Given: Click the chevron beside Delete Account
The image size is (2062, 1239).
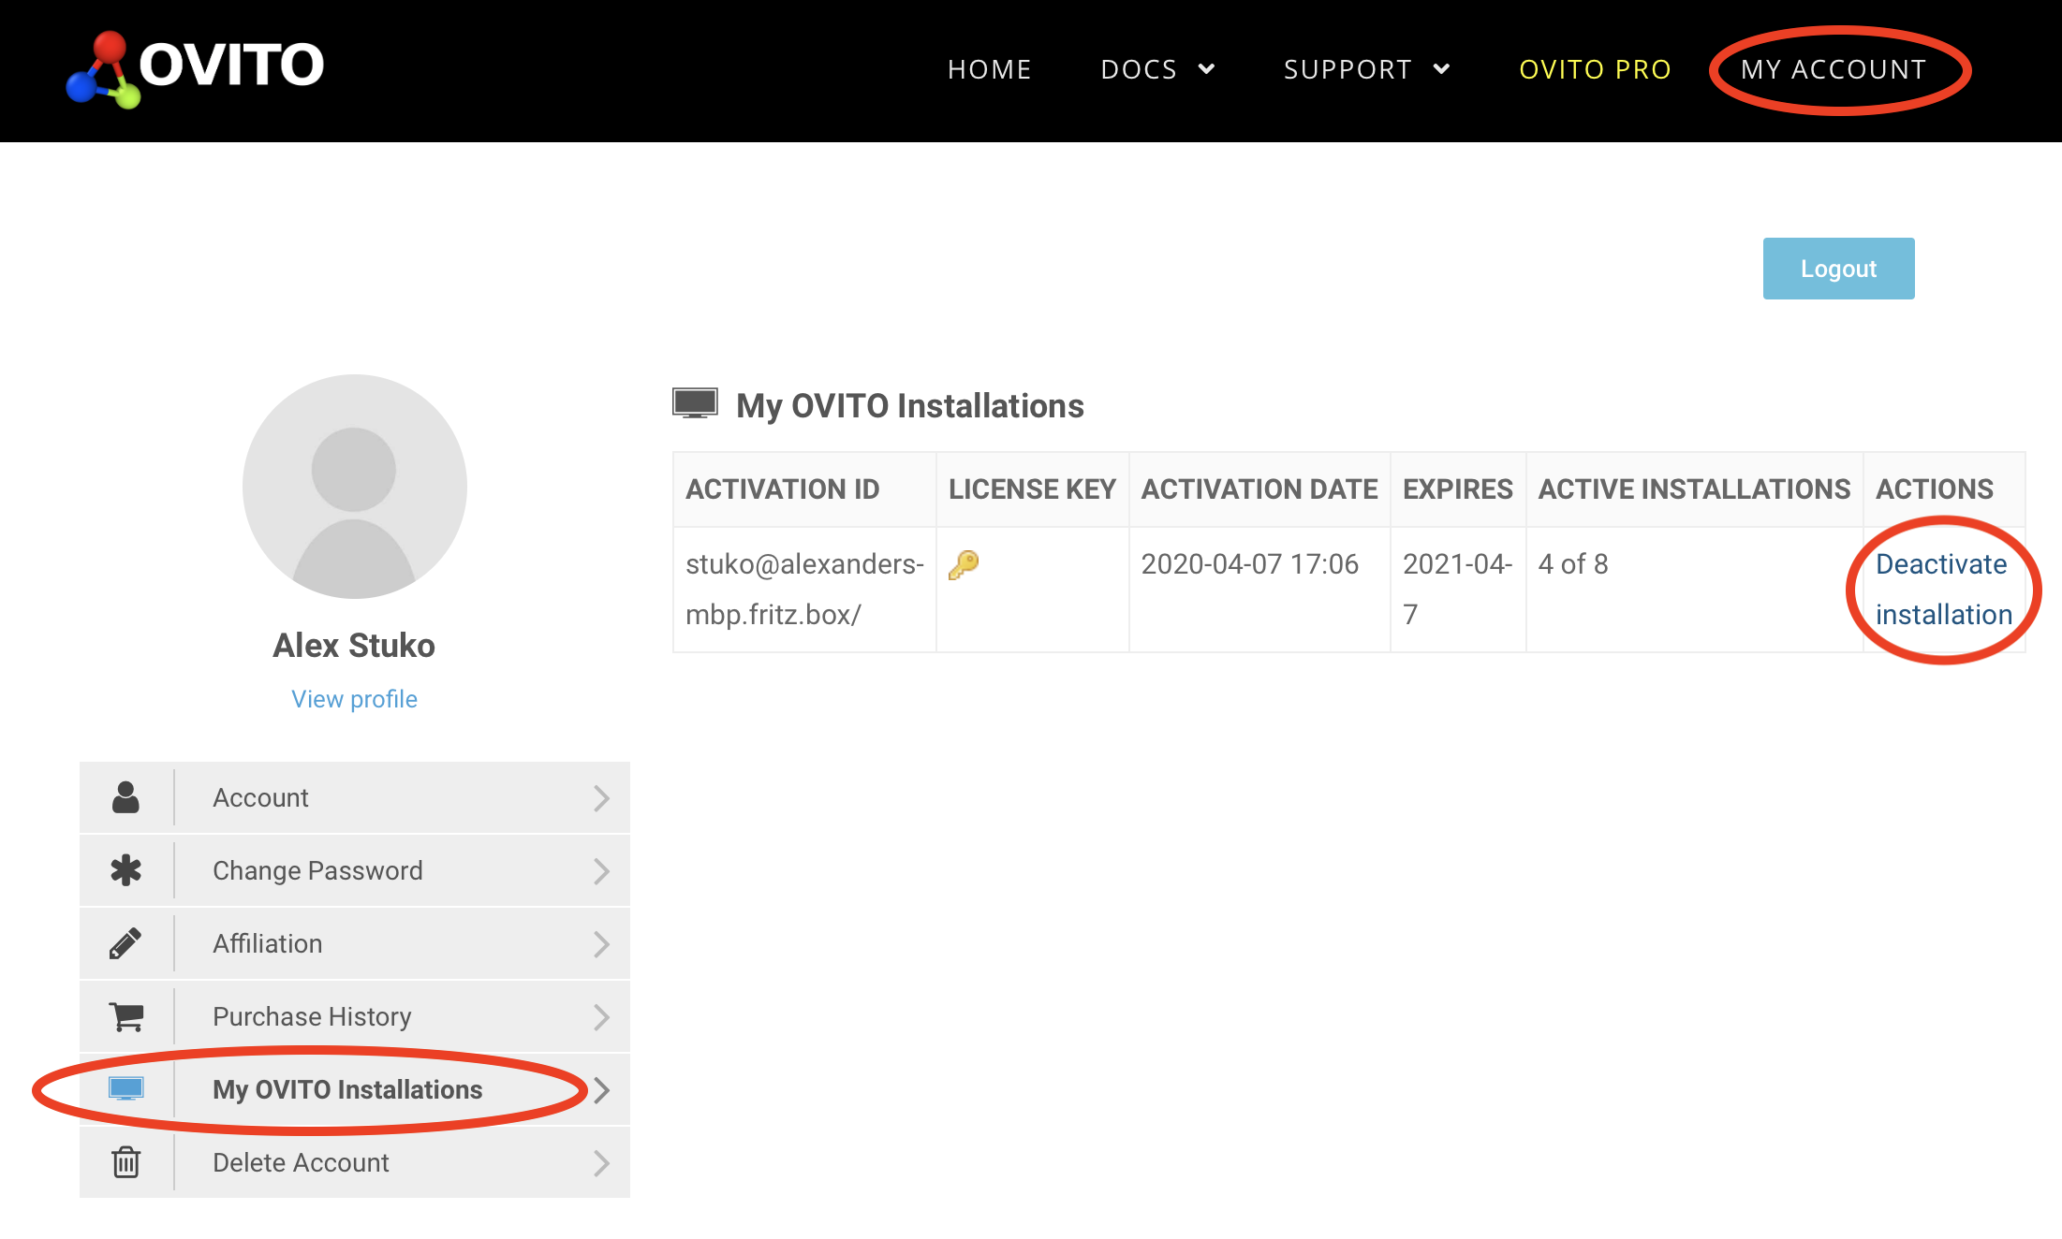Looking at the screenshot, I should pos(601,1163).
